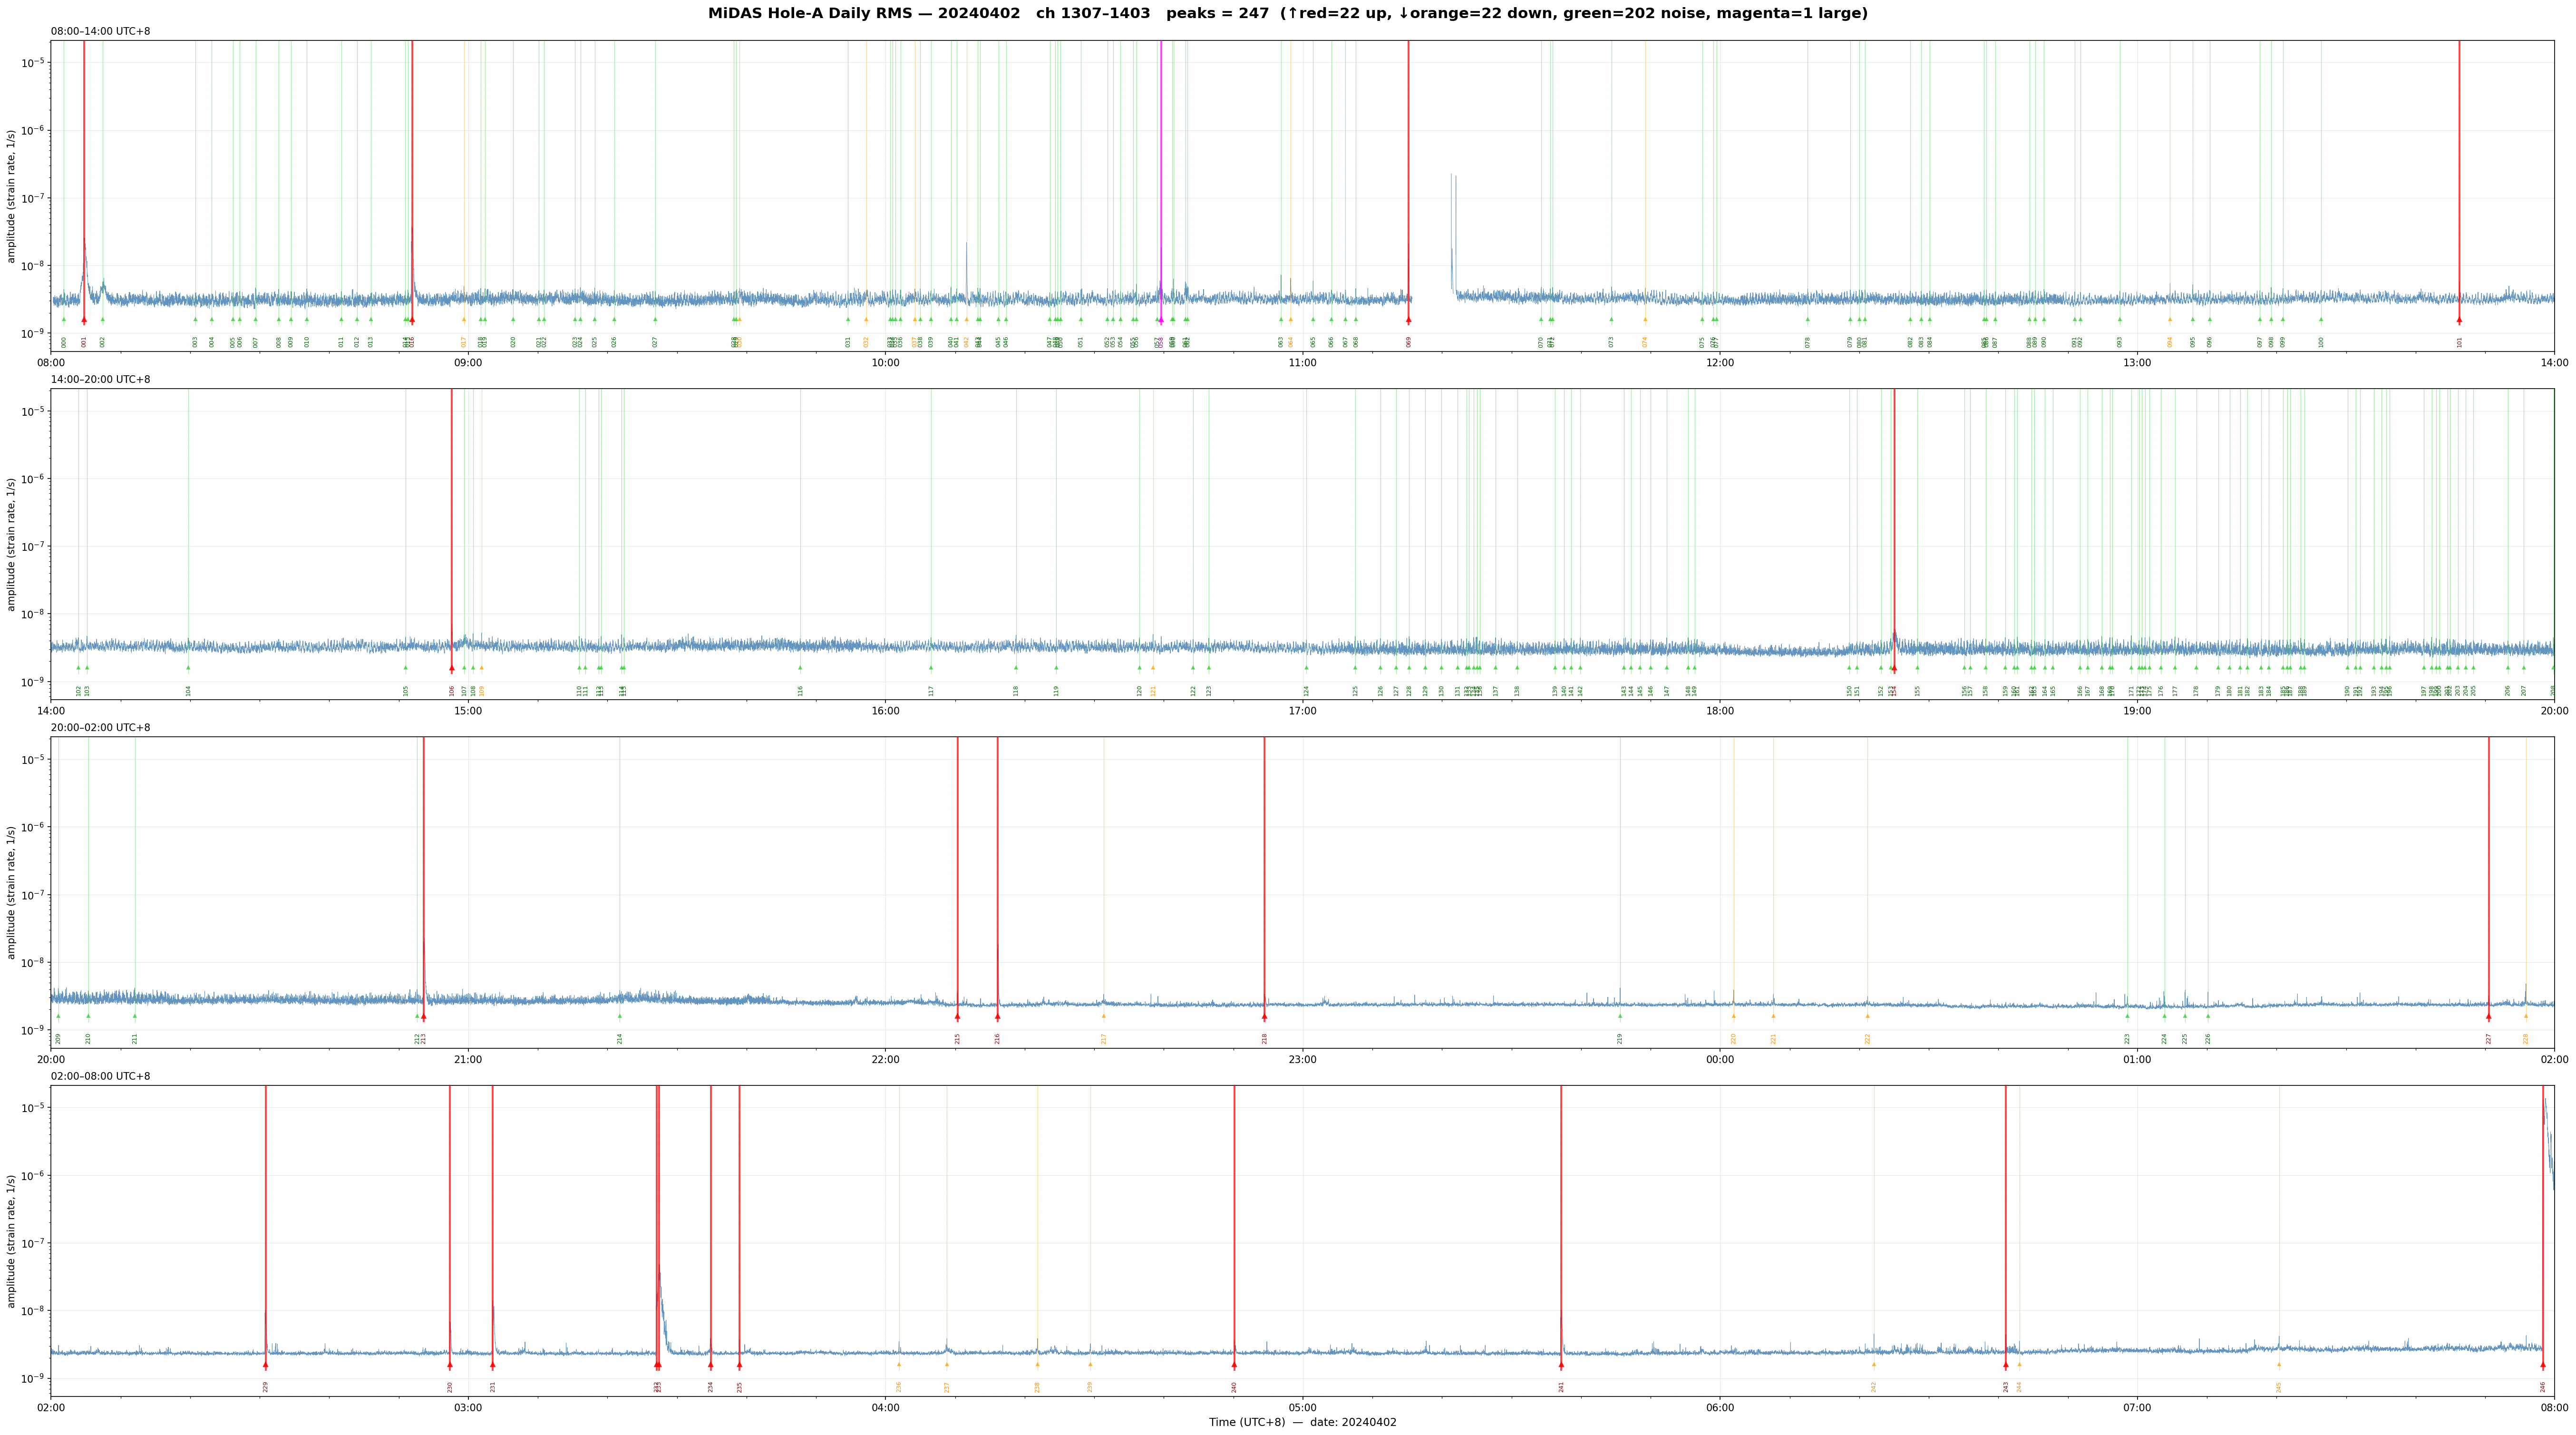Screen dimensions: 2576x1435
Task: Click the "18:00" time tick label
Action: coord(1720,711)
